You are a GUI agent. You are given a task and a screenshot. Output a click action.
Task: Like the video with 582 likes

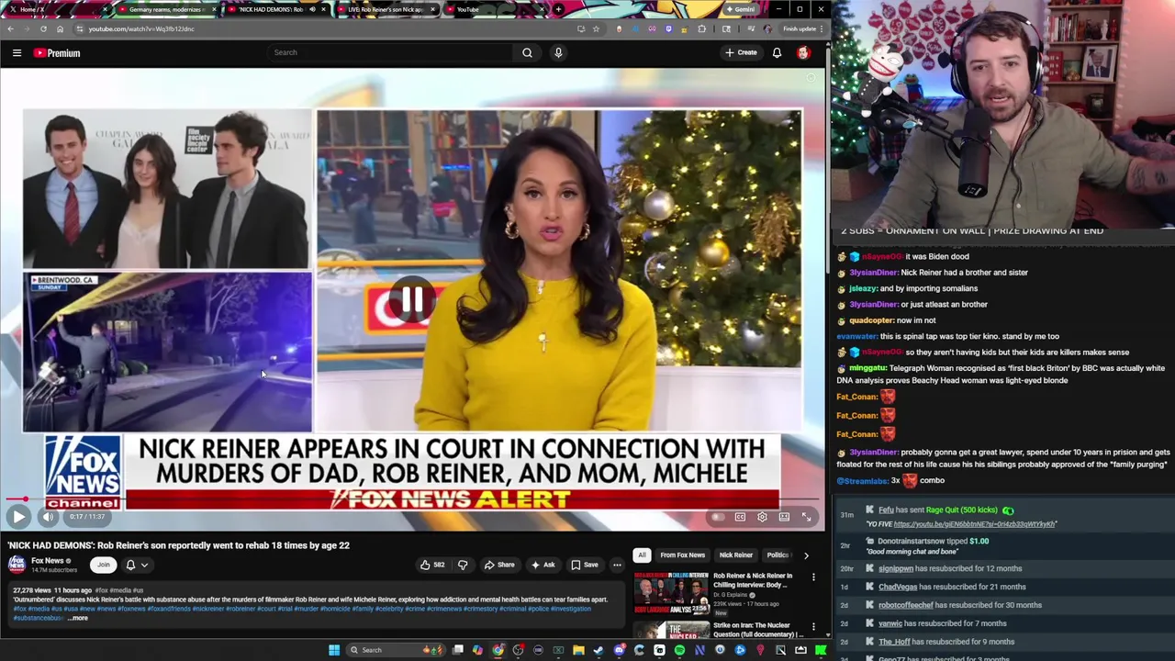point(432,565)
